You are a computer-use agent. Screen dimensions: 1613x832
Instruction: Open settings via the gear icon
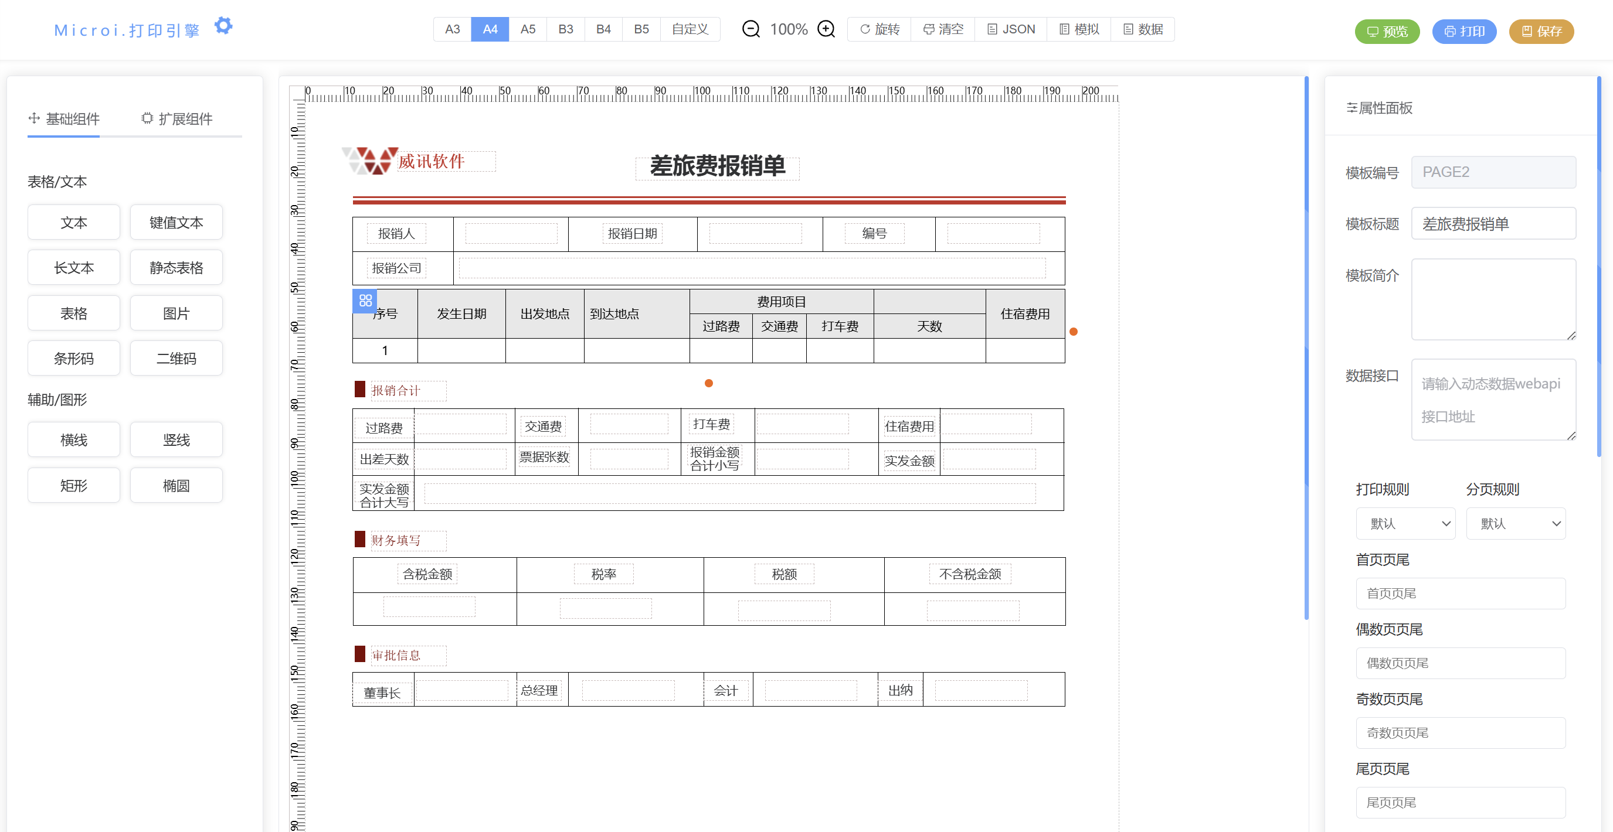pyautogui.click(x=223, y=26)
